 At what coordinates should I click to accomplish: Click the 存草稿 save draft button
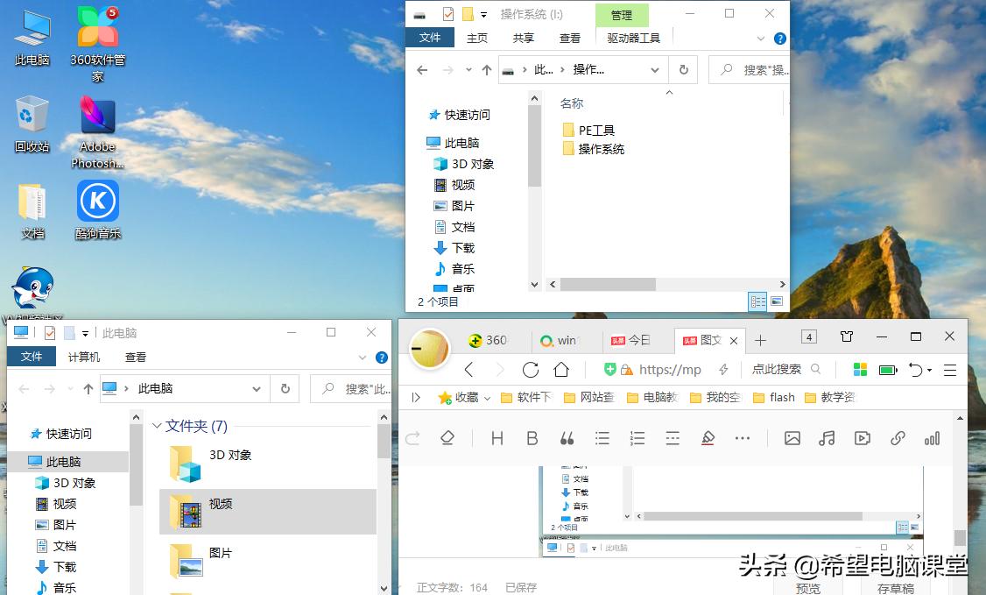pos(895,588)
